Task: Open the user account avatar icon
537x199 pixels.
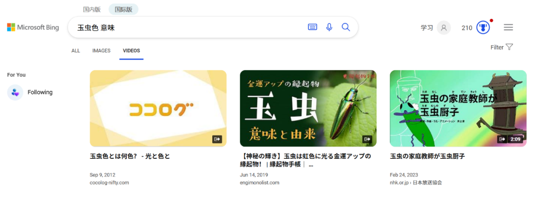Action: click(444, 28)
